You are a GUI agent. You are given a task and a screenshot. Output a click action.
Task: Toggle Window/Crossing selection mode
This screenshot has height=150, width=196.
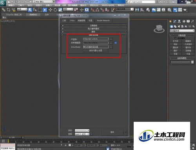click(x=45, y=10)
